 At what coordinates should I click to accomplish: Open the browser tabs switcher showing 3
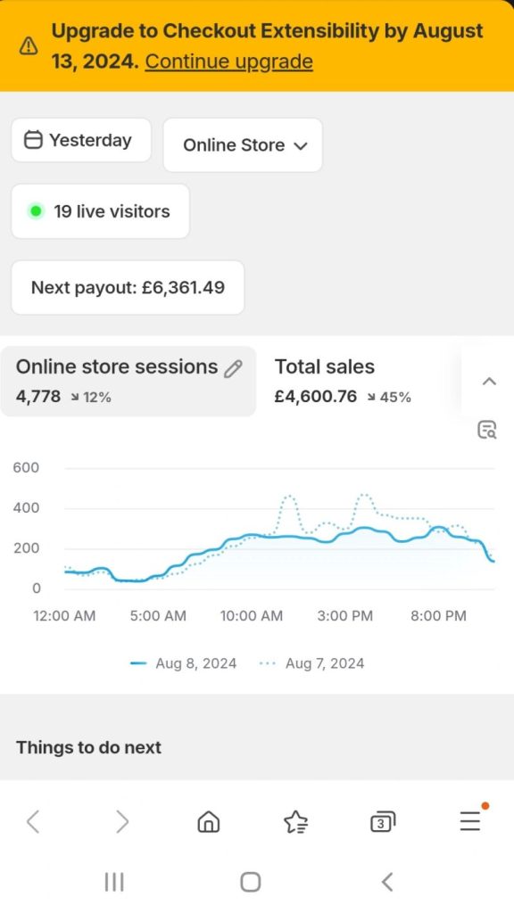click(x=382, y=822)
